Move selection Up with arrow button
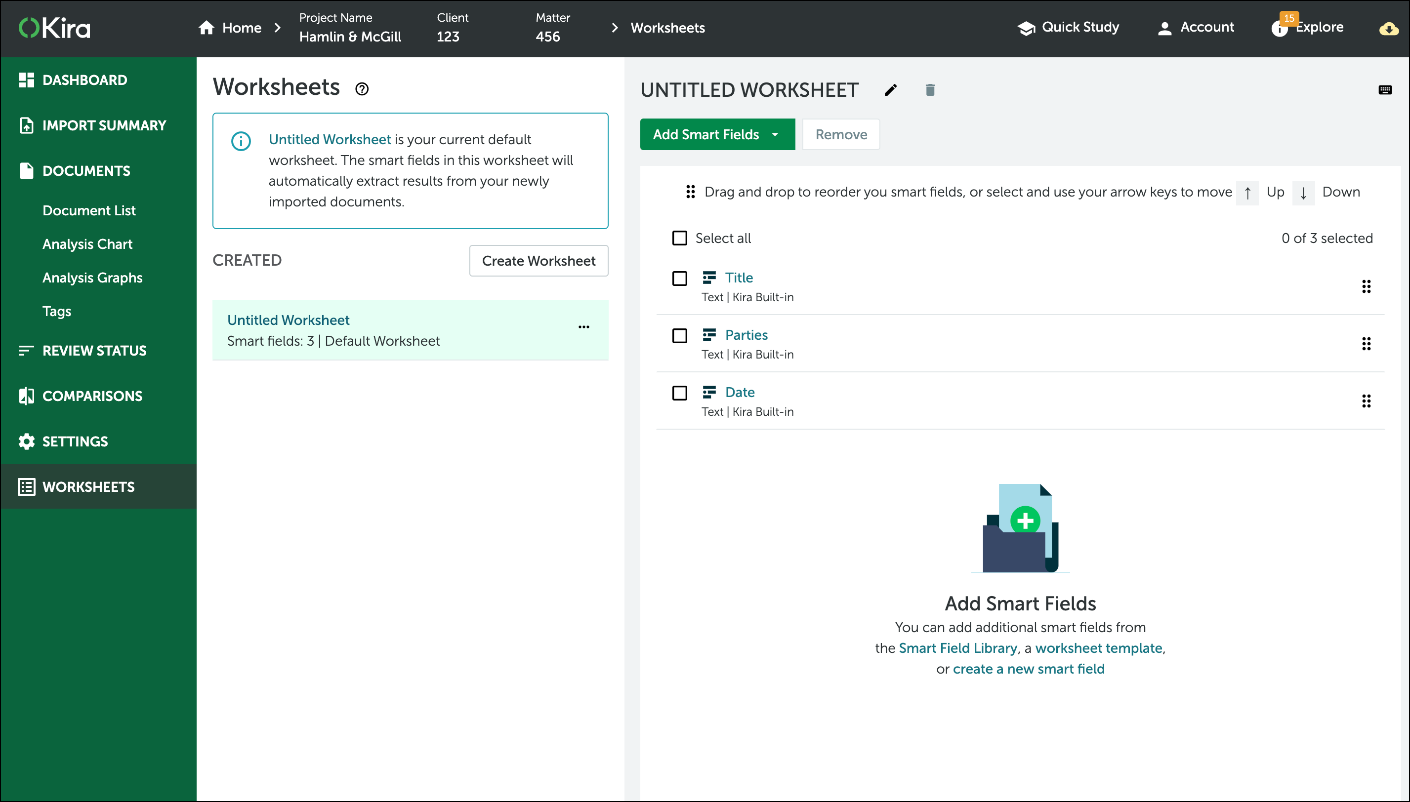This screenshot has width=1410, height=802. (1247, 192)
